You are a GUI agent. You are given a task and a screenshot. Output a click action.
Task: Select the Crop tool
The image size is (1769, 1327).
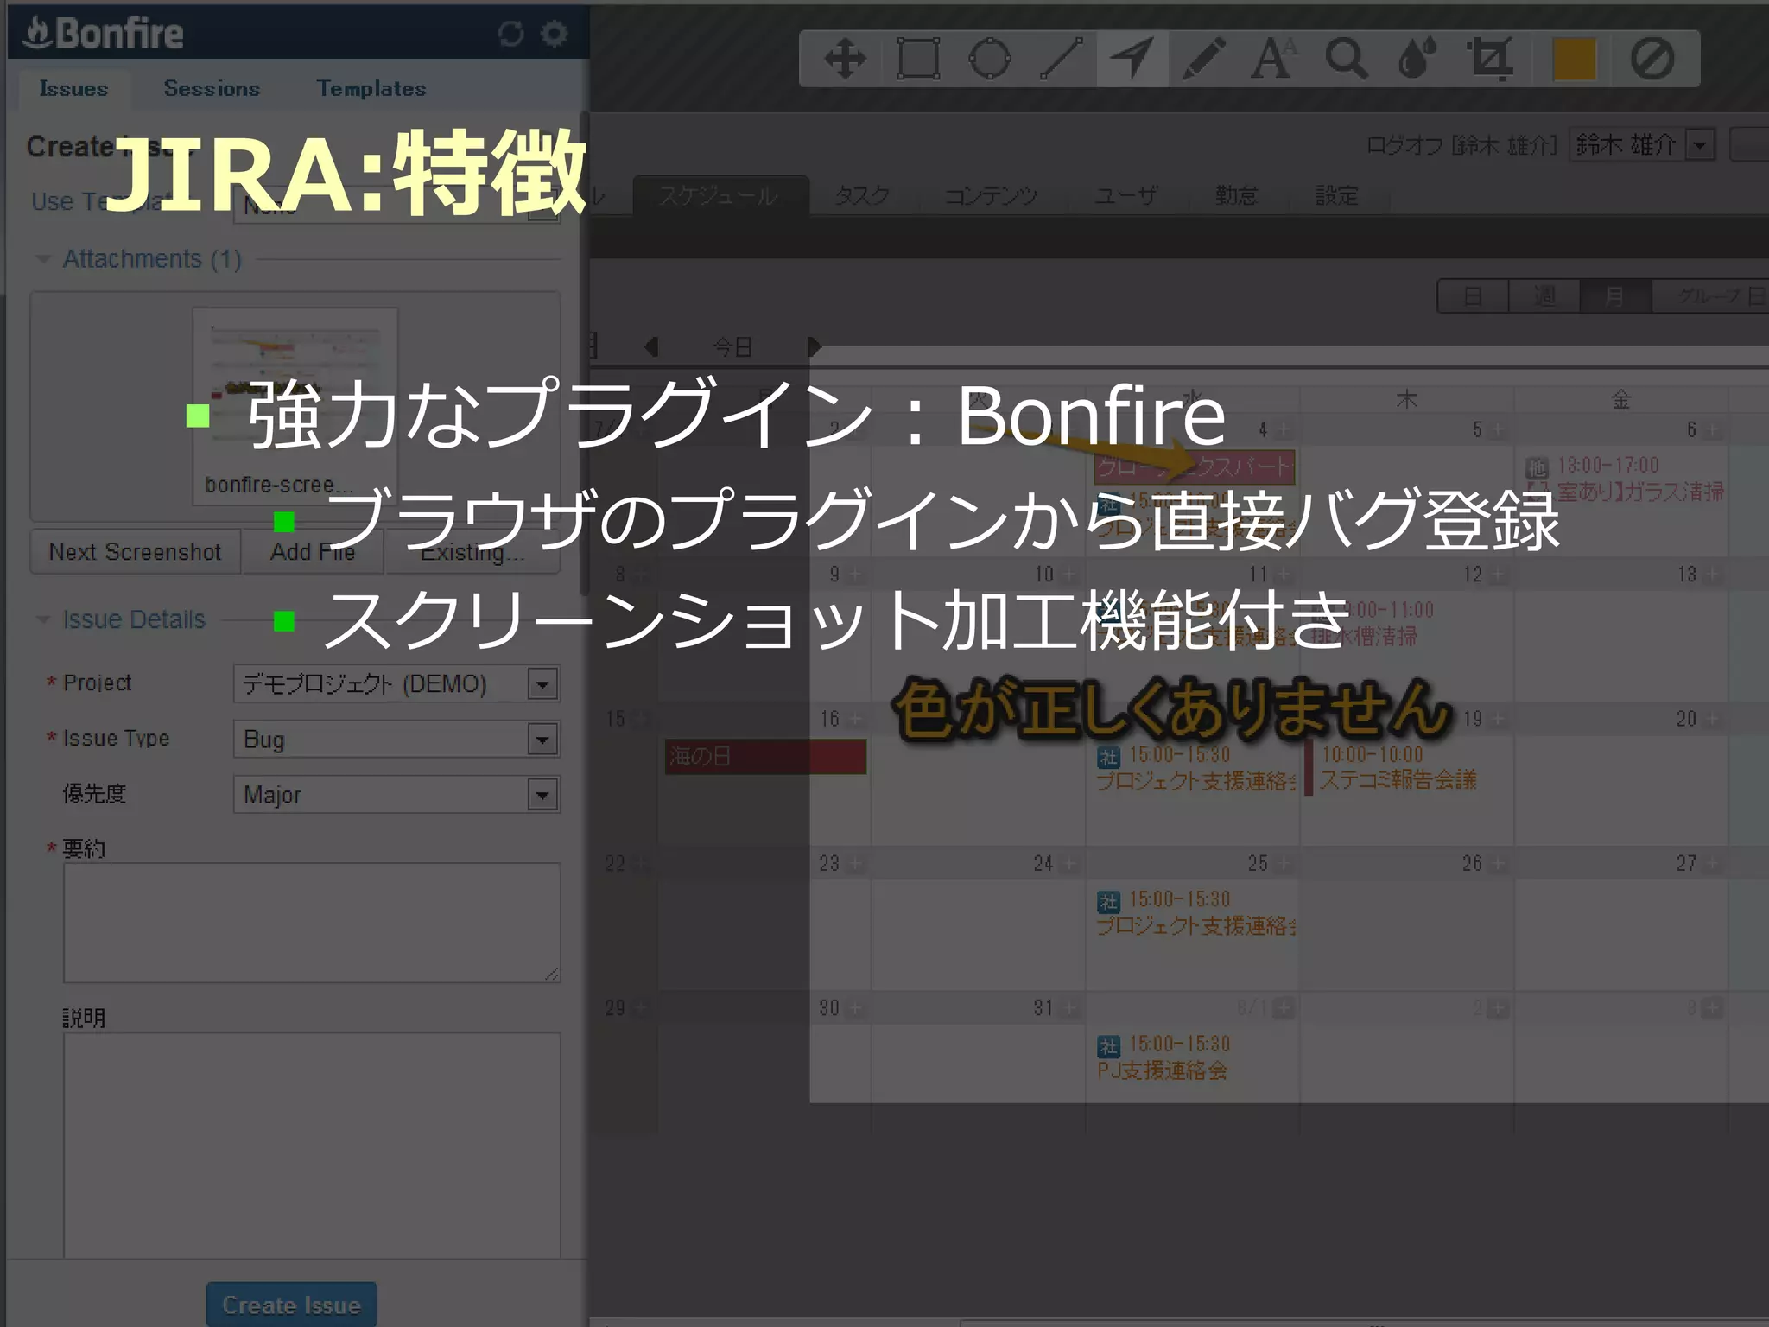coord(1490,59)
